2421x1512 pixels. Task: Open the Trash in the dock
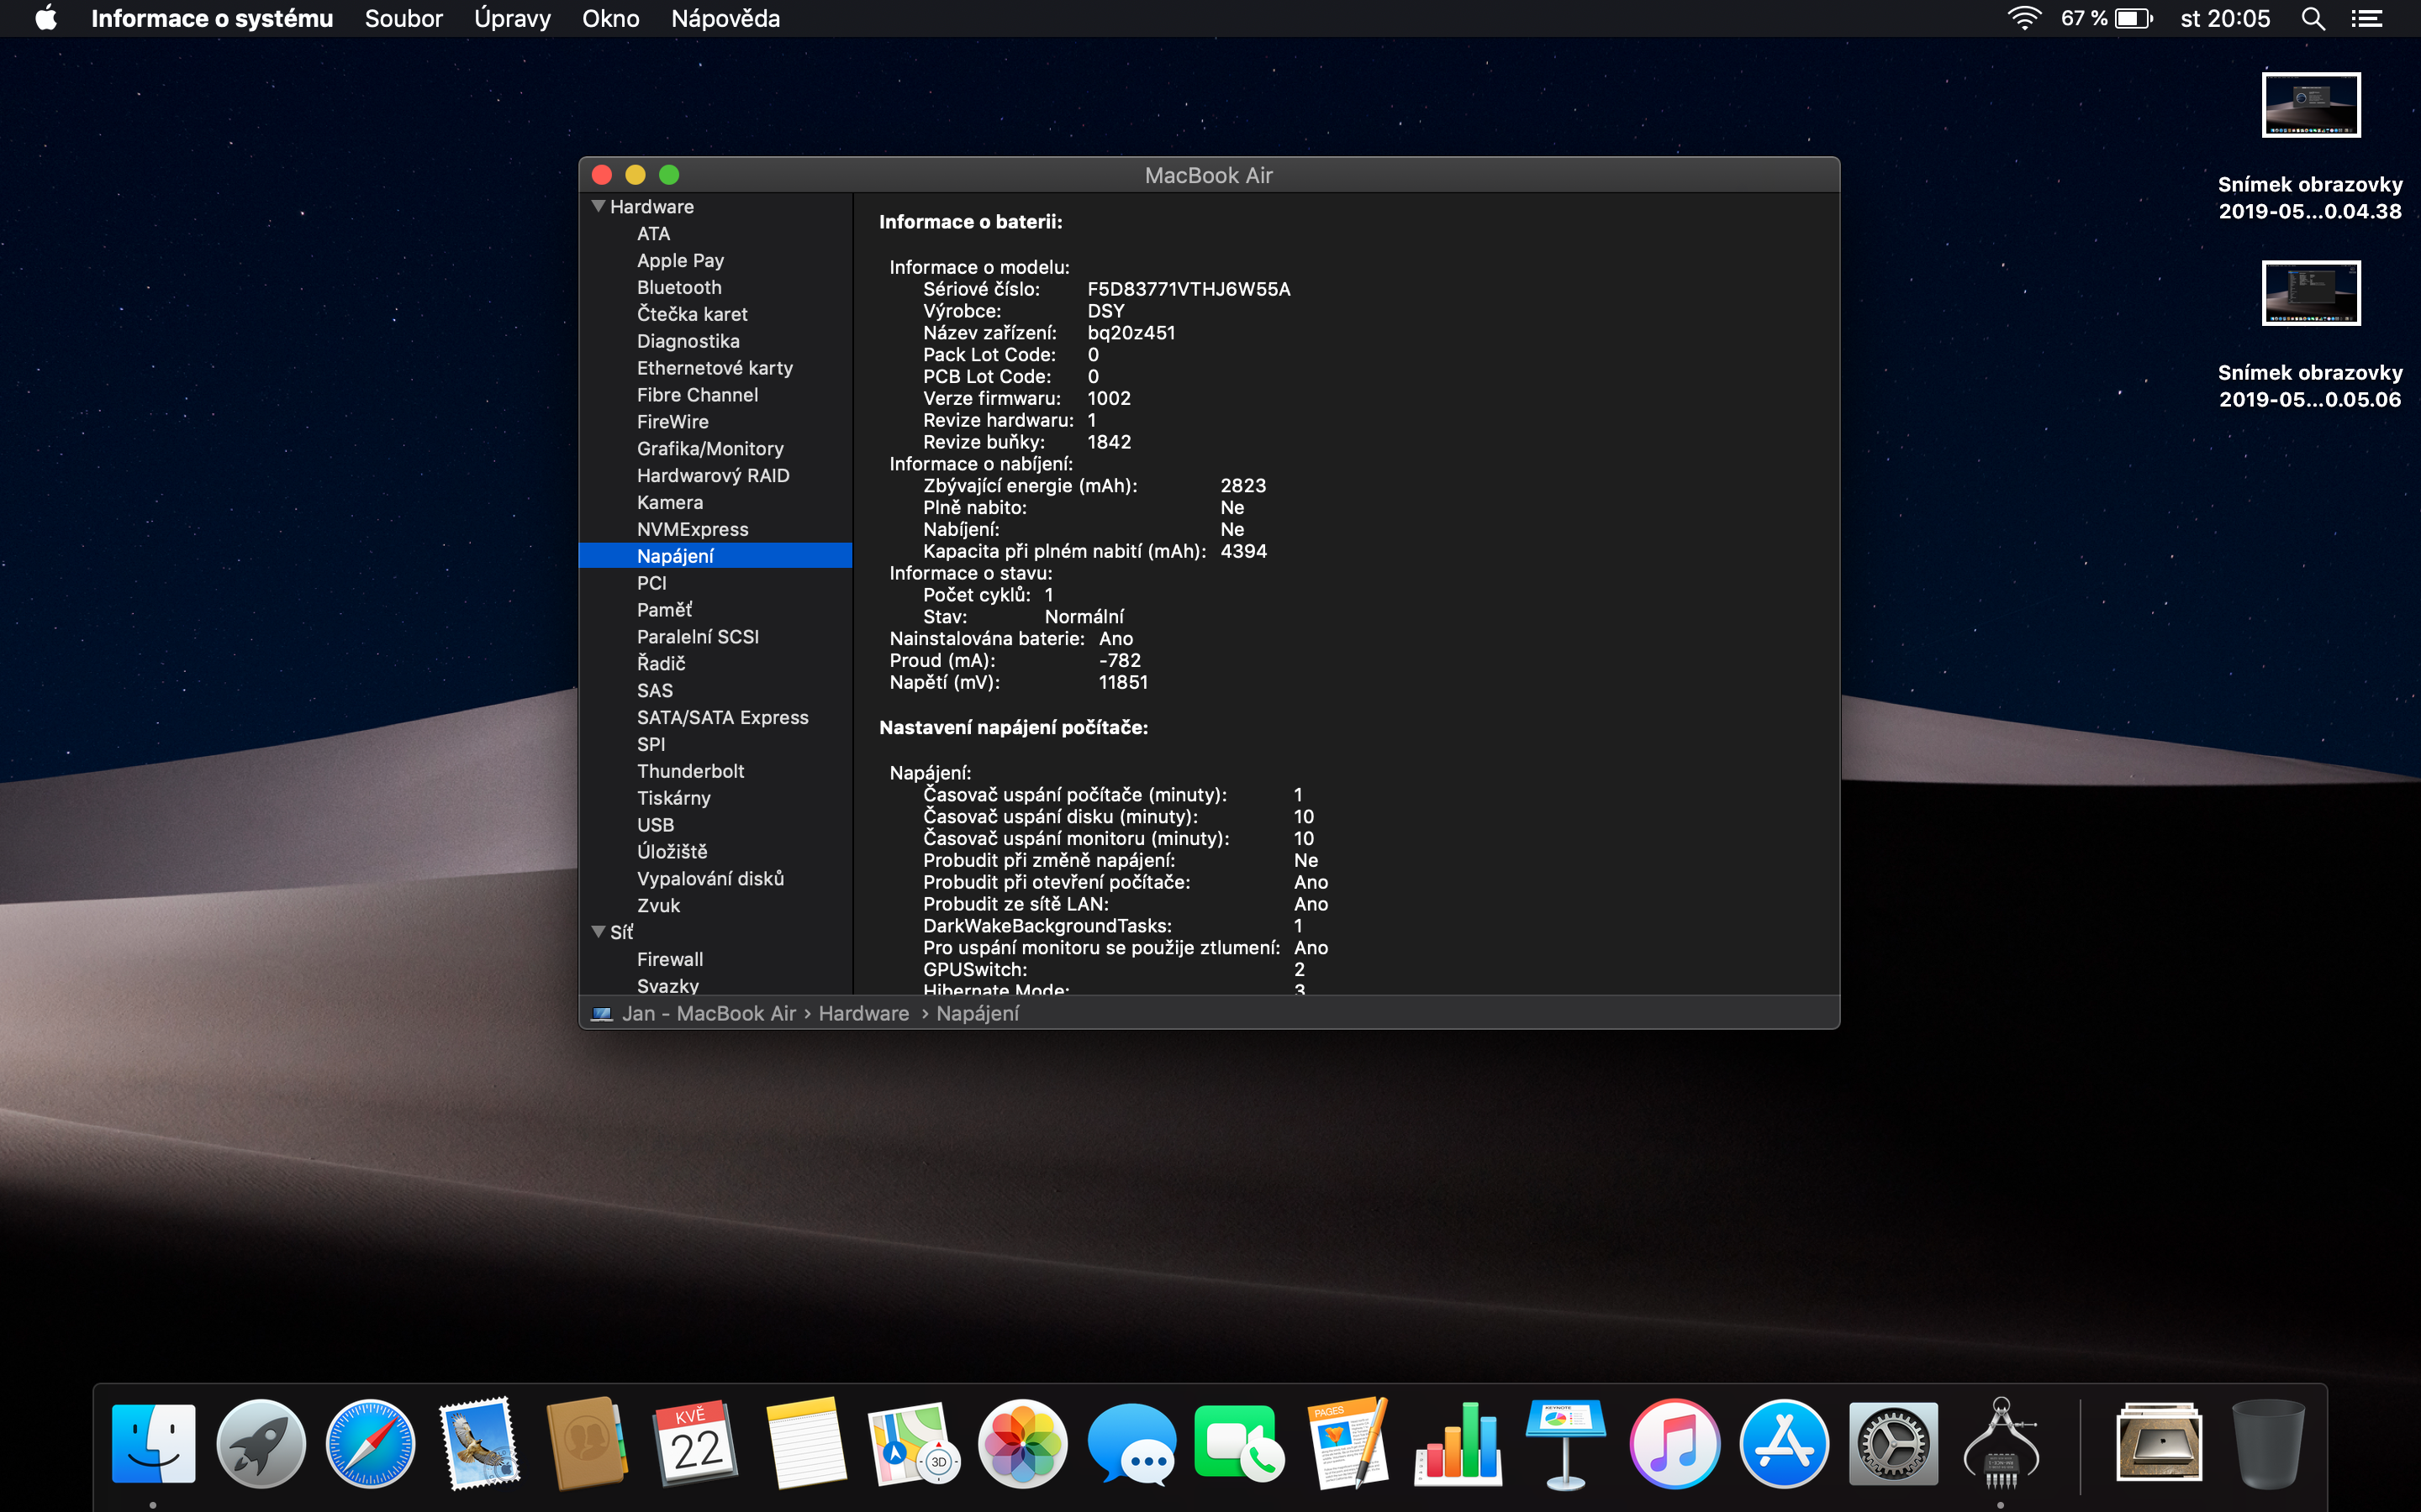[2267, 1443]
